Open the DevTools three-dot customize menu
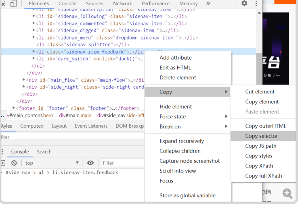 point(256,3)
